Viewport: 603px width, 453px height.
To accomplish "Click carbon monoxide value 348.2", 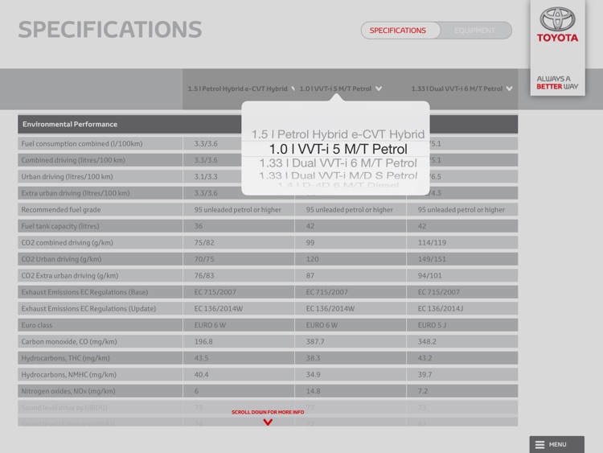I will click(x=427, y=342).
